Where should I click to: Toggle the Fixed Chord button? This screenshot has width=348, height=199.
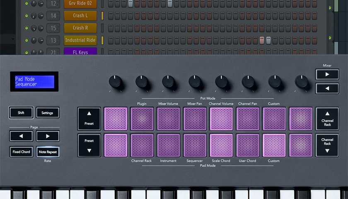21,152
